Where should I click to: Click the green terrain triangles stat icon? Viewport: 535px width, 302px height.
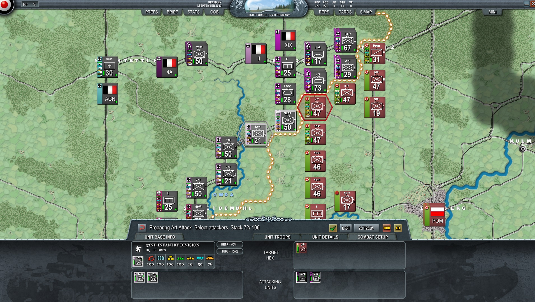click(180, 259)
